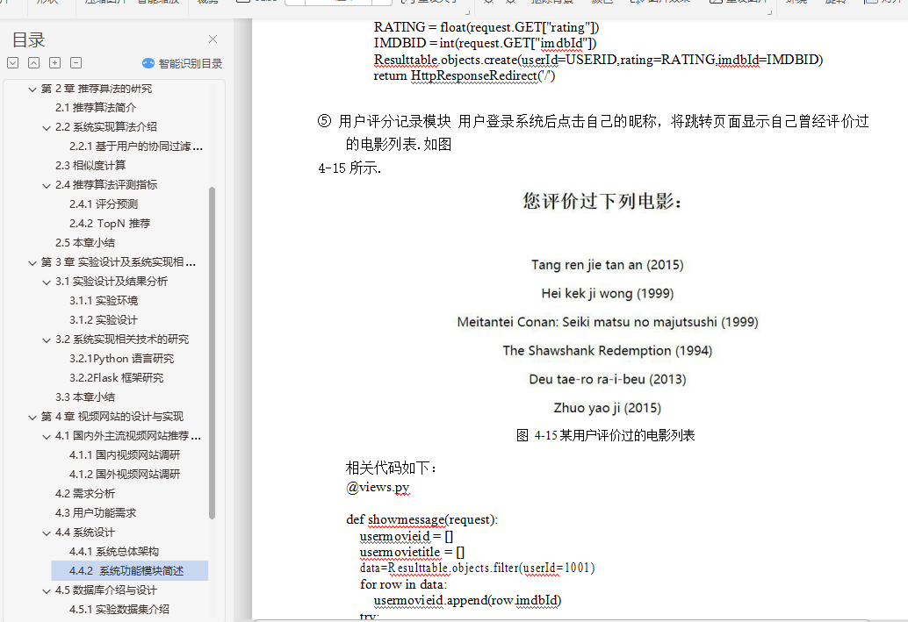
Task: Go to heading 3.2.2Flask 框架研究
Action: coord(117,378)
